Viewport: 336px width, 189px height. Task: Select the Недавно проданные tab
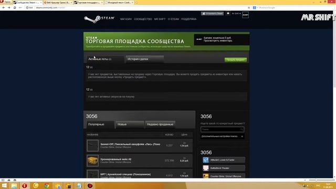point(160,124)
